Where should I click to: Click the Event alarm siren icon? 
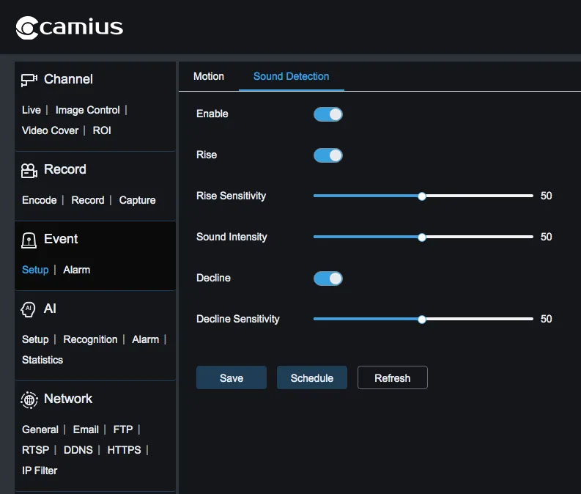(x=29, y=240)
